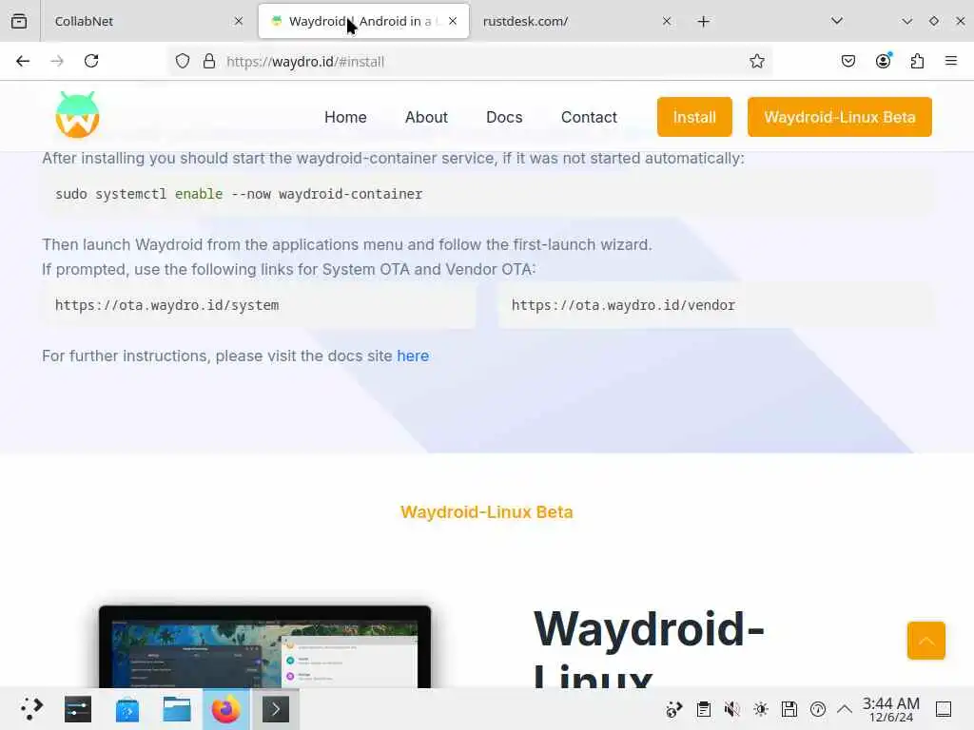Select Firefox in the taskbar
The width and height of the screenshot is (974, 730).
tap(226, 709)
